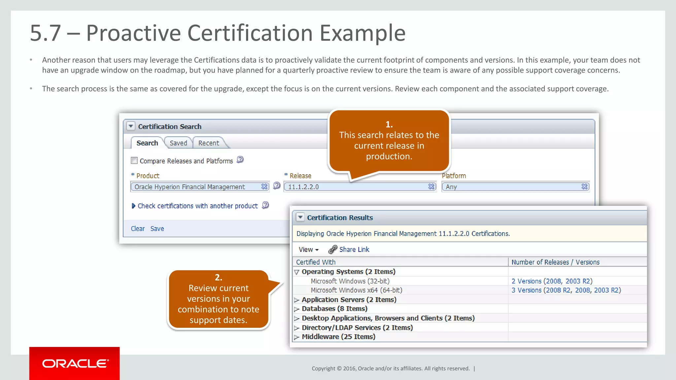
Task: Click 'Displaying Oracle Hyperion Financial Management 11.1.2.2.0 Certifications.' text
Action: (403, 234)
